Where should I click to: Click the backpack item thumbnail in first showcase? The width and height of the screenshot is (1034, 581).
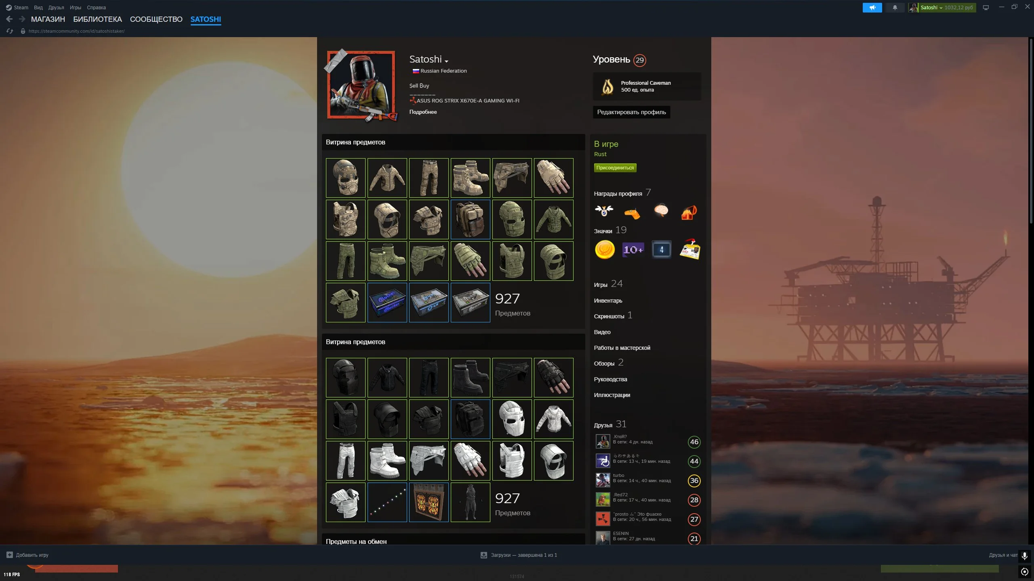pos(470,219)
